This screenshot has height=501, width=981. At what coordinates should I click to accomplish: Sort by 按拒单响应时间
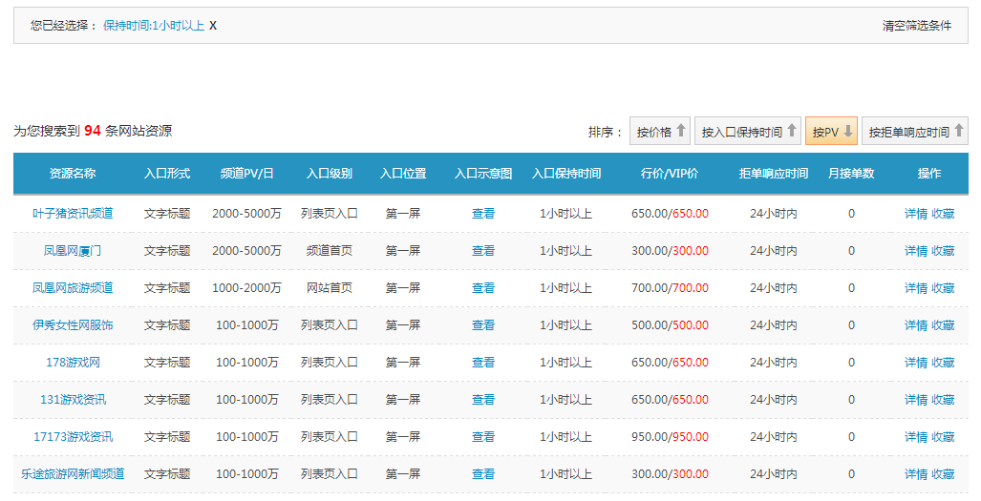click(x=915, y=131)
